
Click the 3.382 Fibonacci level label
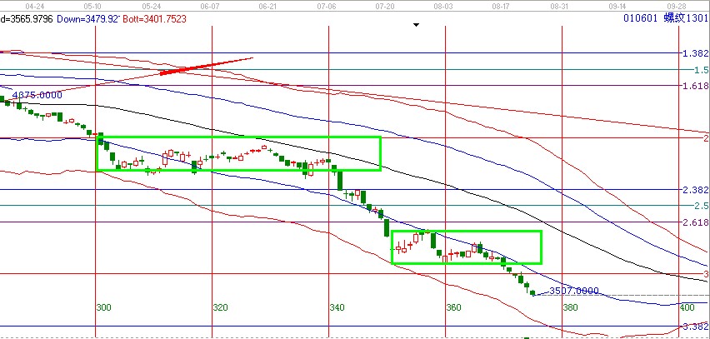tap(694, 327)
